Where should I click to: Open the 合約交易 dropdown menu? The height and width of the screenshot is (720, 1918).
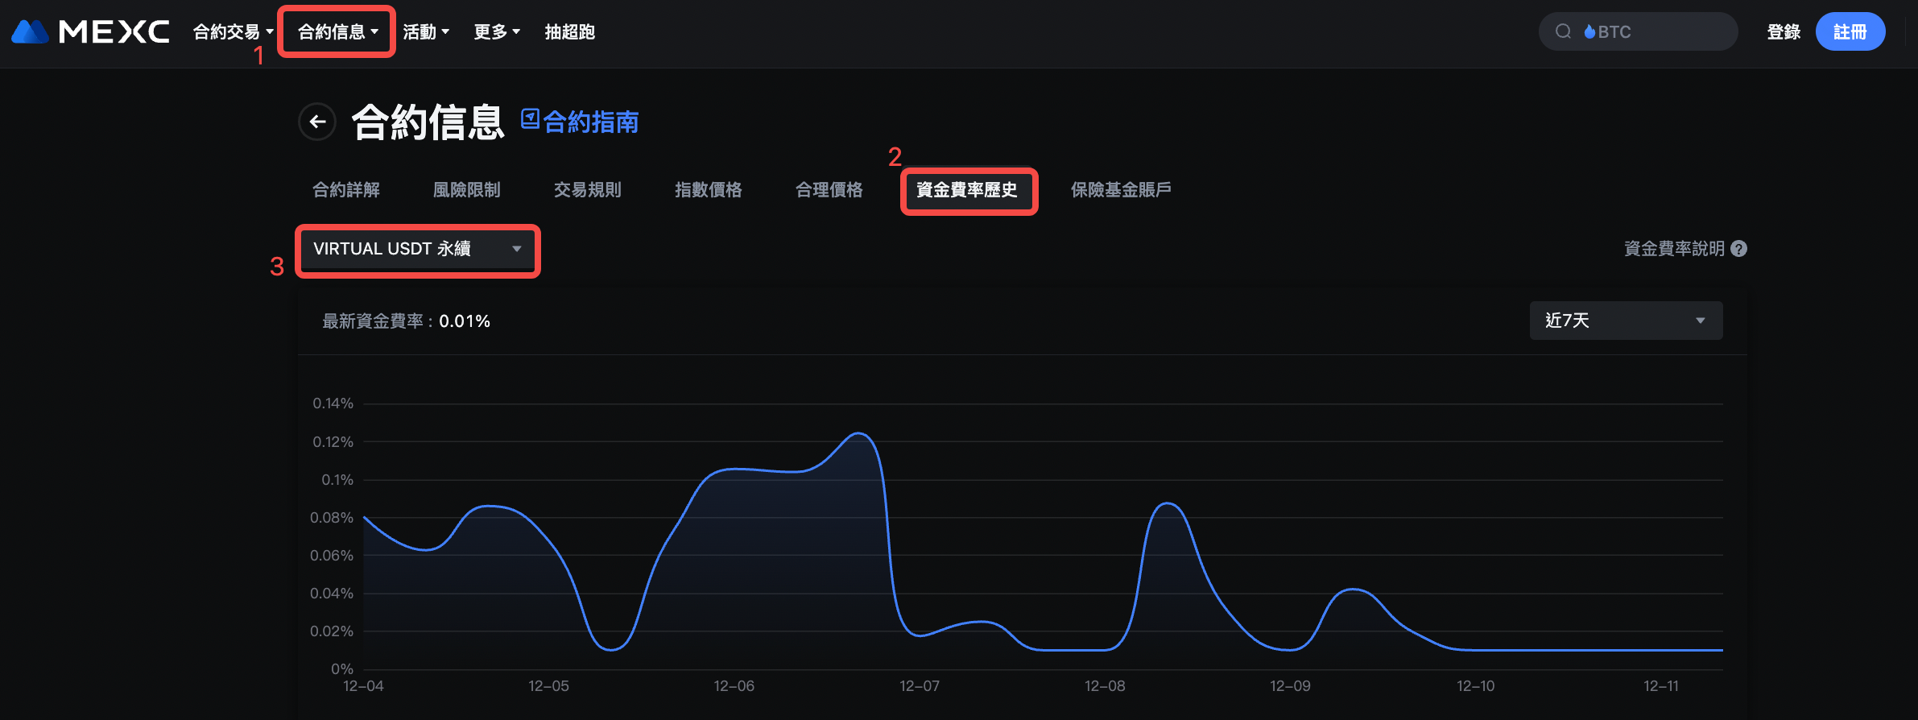coord(233,32)
